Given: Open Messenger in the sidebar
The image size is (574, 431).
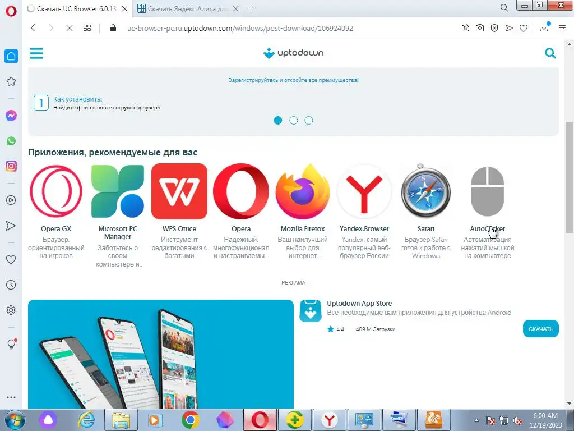Looking at the screenshot, I should tap(11, 116).
